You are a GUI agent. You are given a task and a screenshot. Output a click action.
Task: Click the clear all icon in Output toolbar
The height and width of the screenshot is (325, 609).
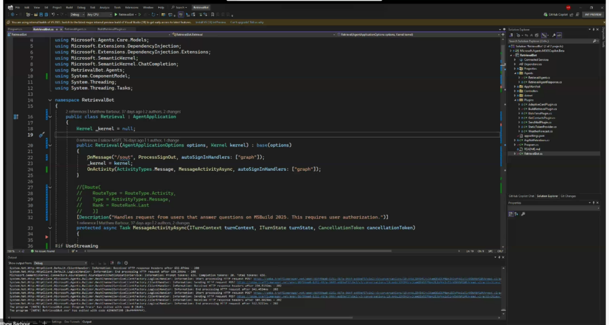[x=112, y=263]
